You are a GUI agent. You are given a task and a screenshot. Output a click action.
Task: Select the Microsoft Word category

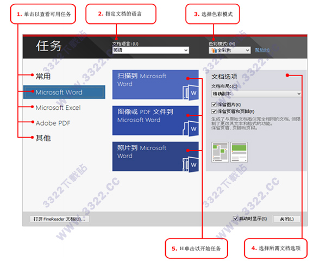point(64,92)
